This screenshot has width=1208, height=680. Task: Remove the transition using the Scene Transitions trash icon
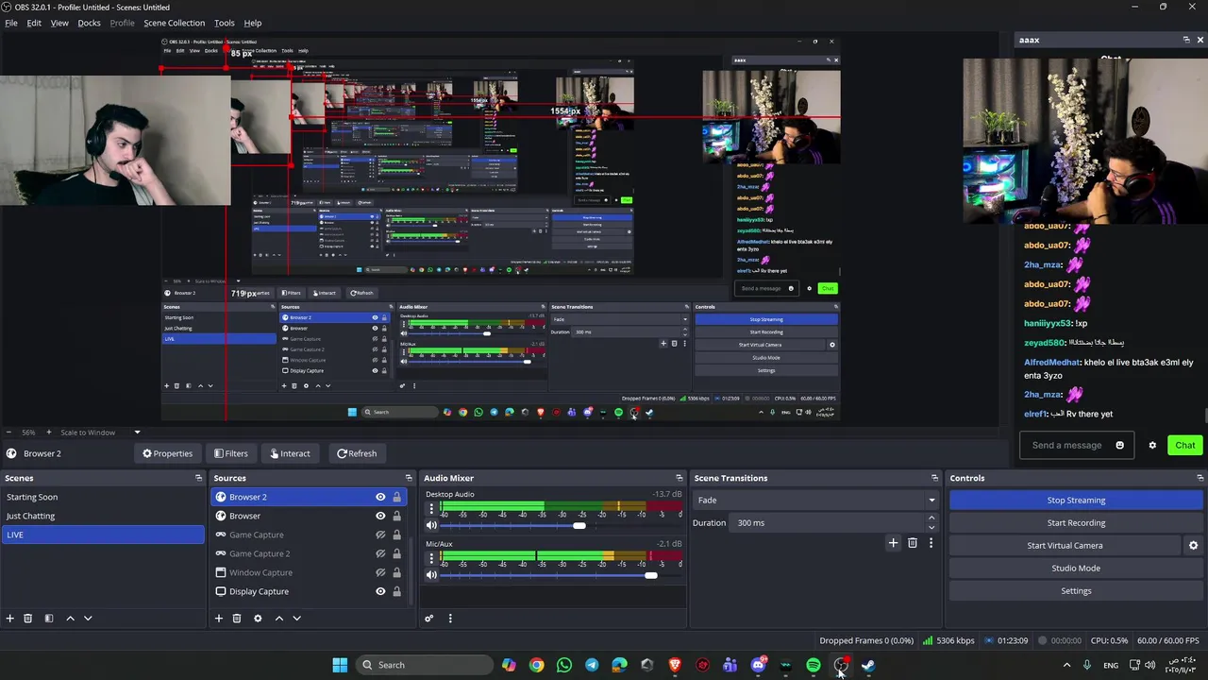[912, 542]
